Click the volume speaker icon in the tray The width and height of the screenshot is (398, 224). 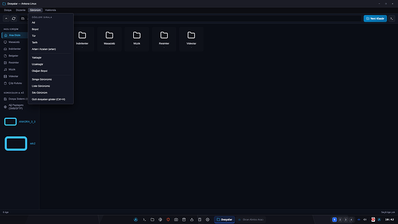365,220
